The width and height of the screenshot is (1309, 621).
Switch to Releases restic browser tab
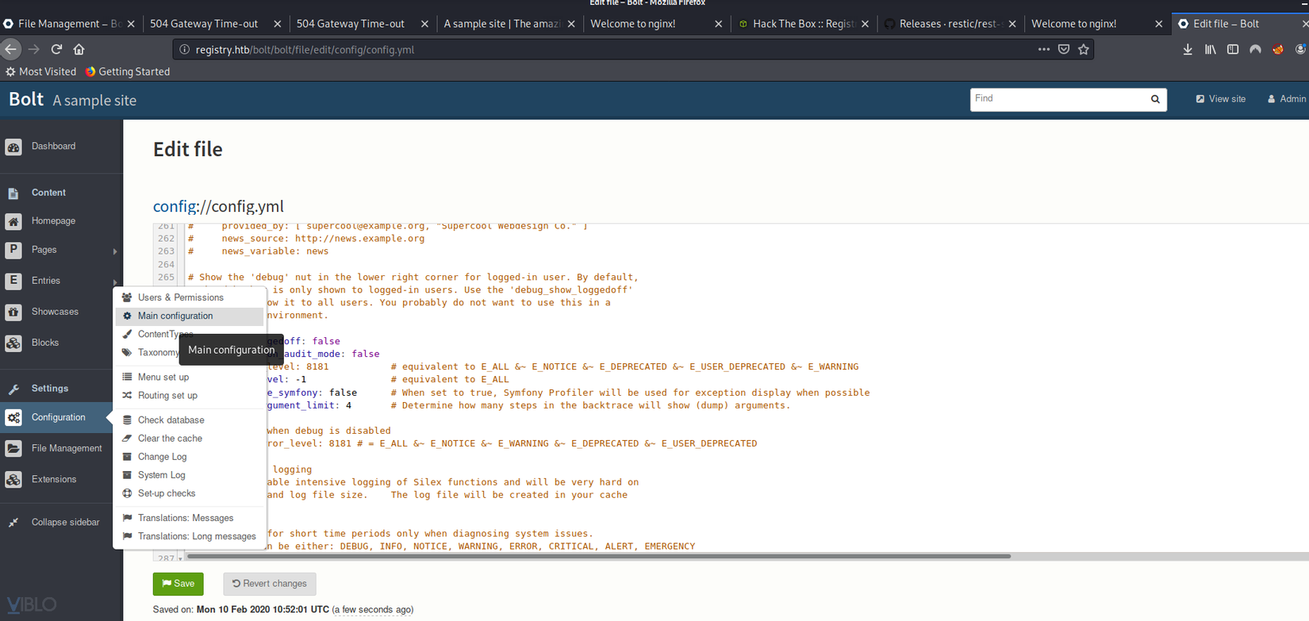point(950,24)
